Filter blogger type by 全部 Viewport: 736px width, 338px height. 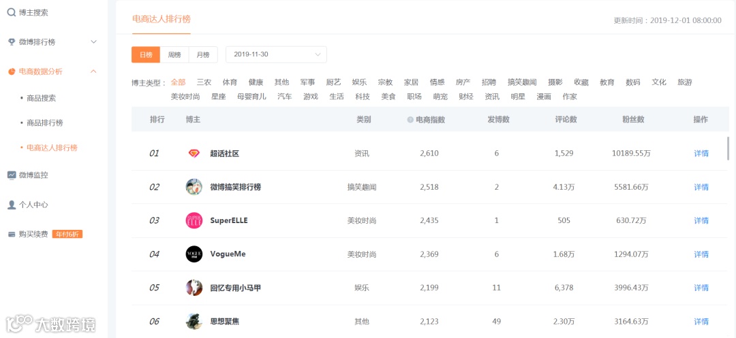pos(179,82)
